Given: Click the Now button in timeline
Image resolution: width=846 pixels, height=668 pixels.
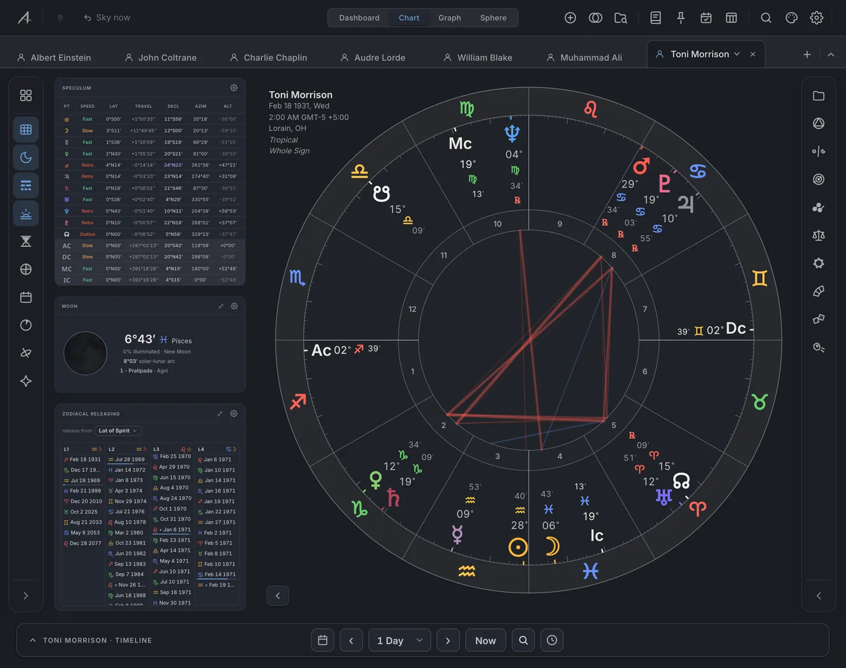Looking at the screenshot, I should (x=485, y=640).
